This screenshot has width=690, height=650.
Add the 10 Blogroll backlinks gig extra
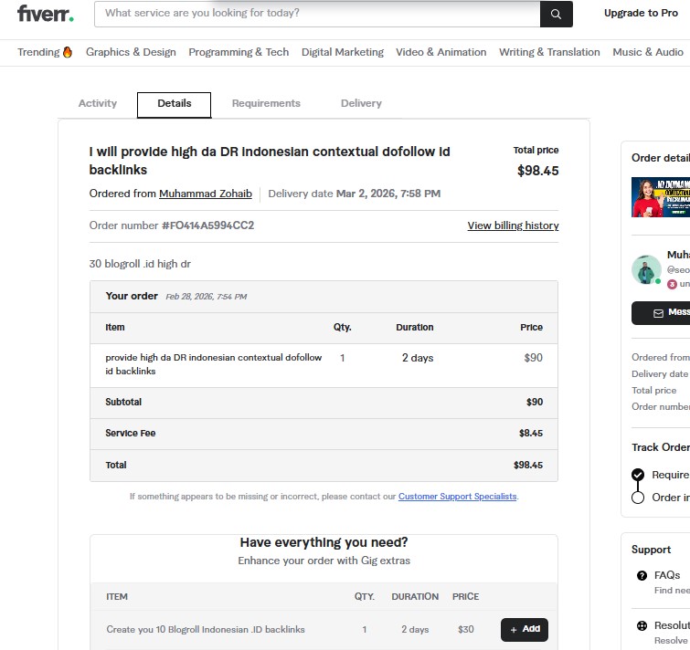[524, 629]
